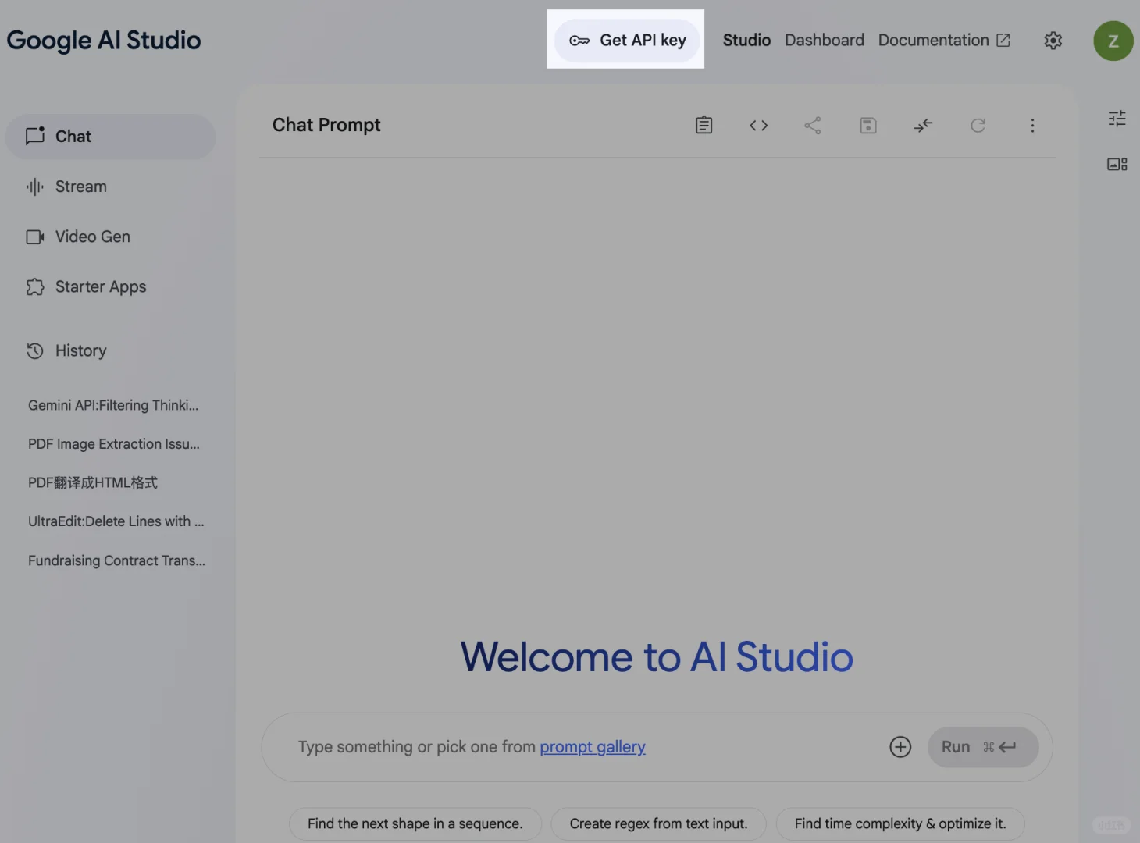Image resolution: width=1140 pixels, height=843 pixels.
Task: Click the Video Gen camera icon
Action: [x=35, y=237]
